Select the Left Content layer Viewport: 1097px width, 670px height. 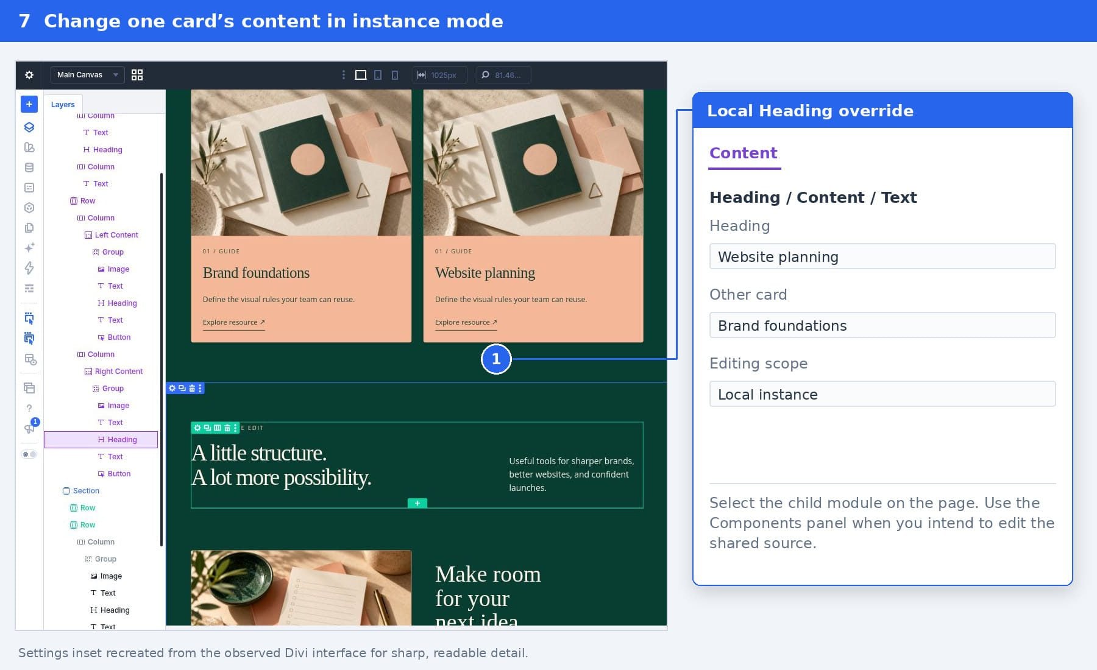point(111,235)
